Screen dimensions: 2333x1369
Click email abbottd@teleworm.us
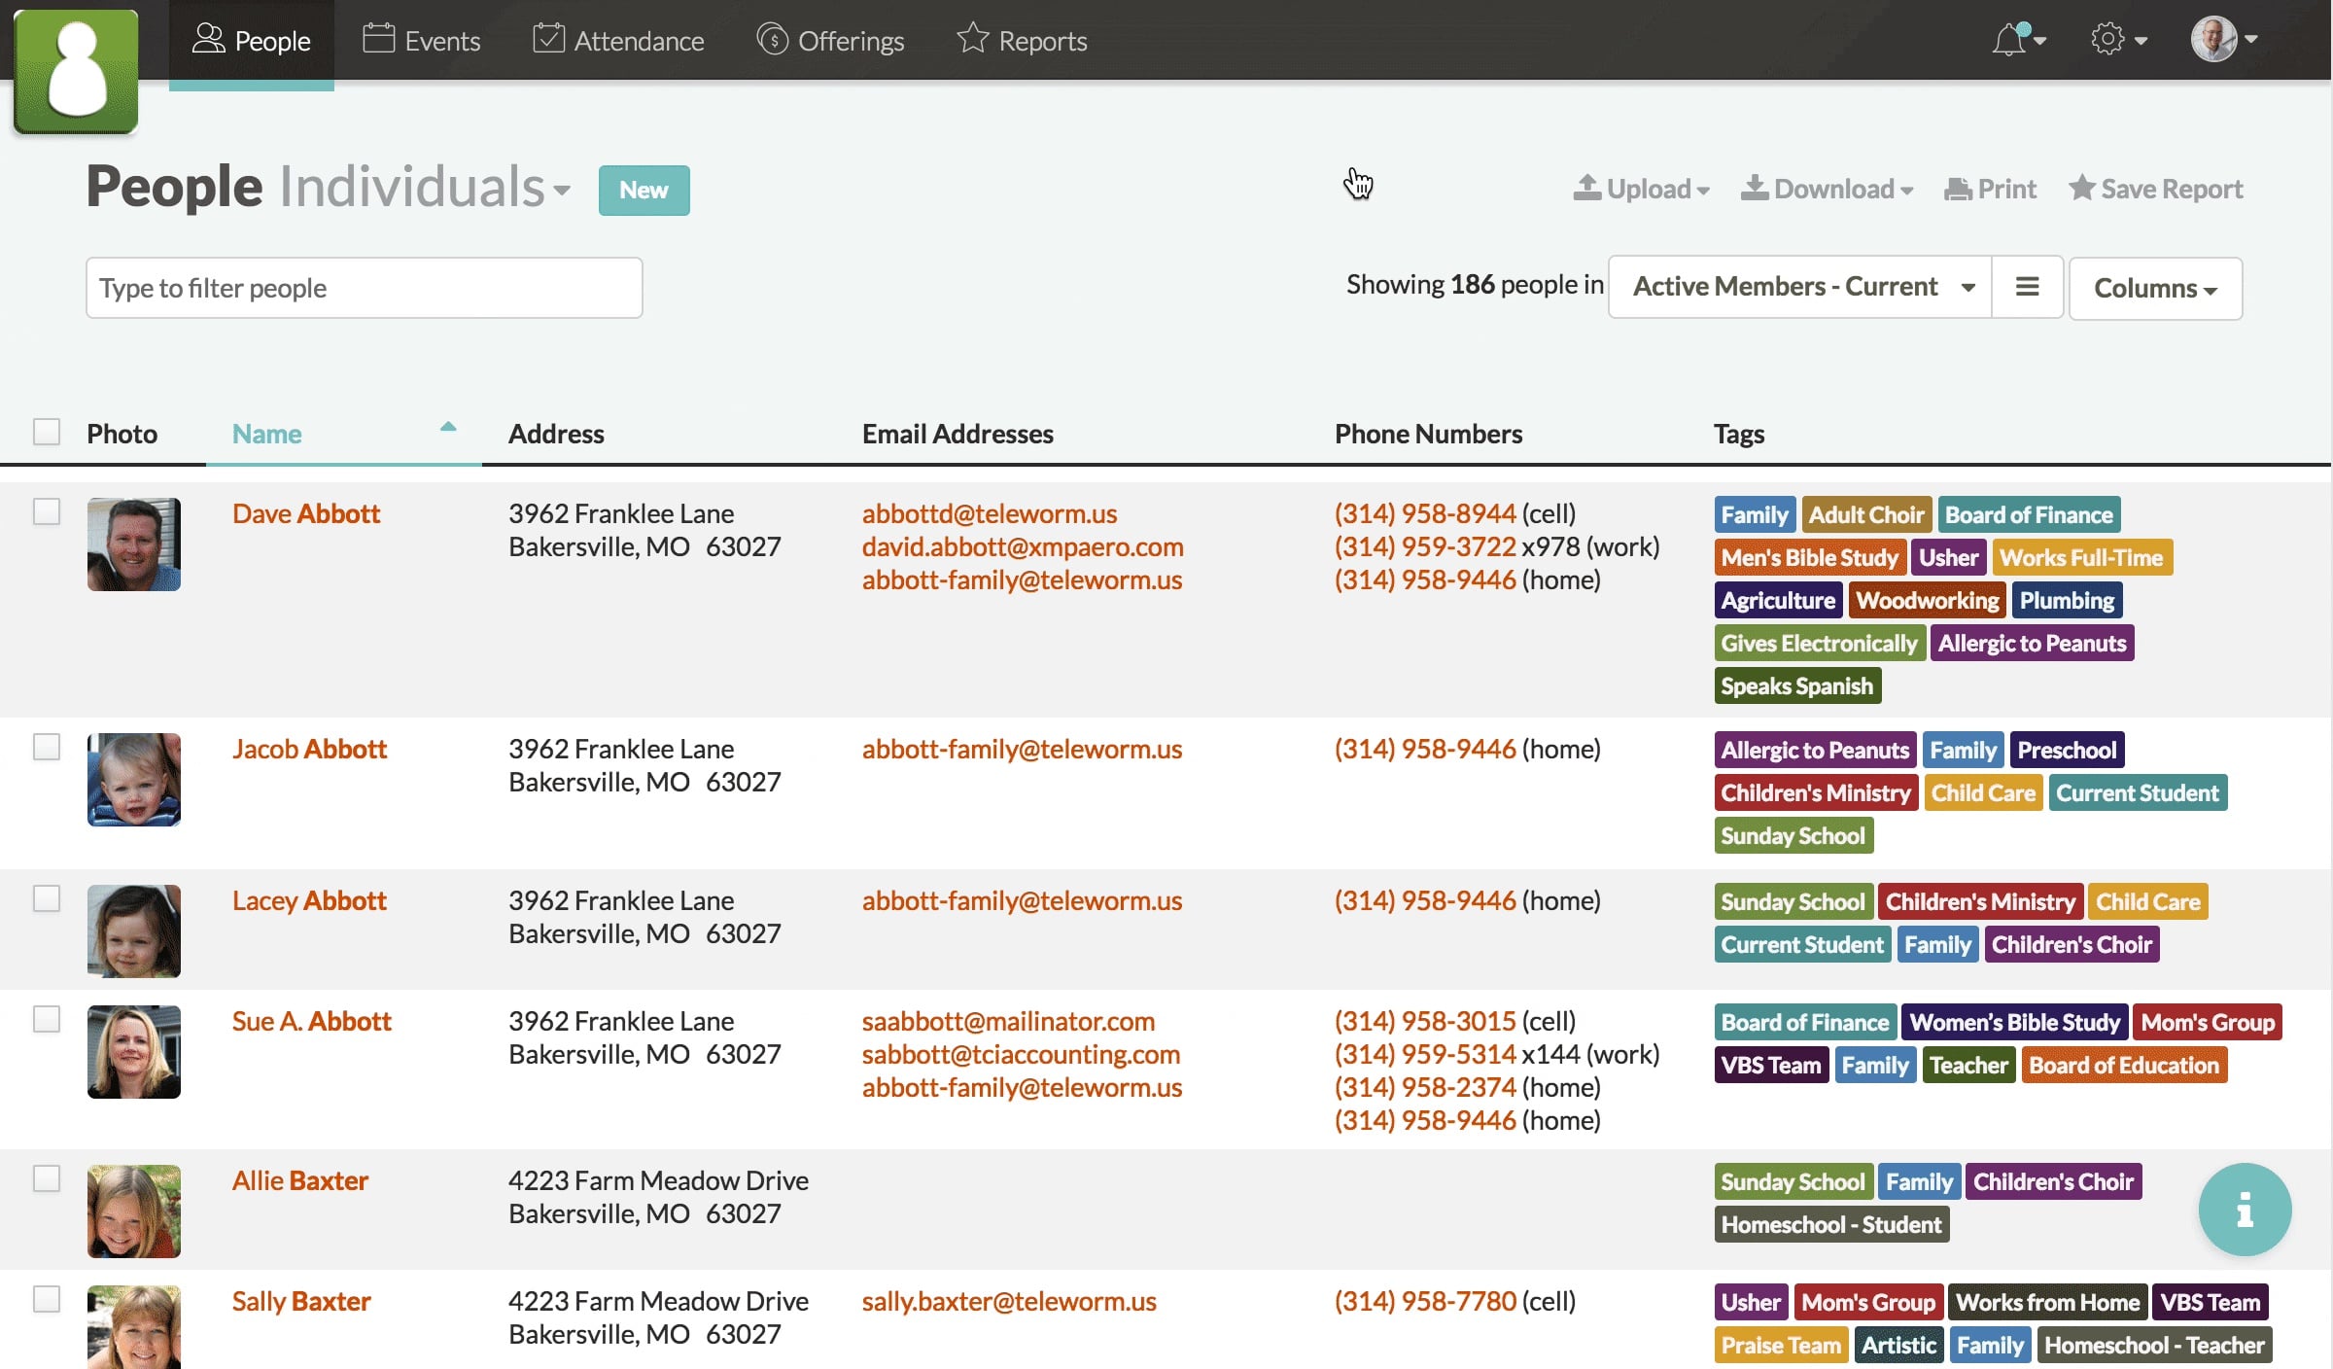coord(990,513)
